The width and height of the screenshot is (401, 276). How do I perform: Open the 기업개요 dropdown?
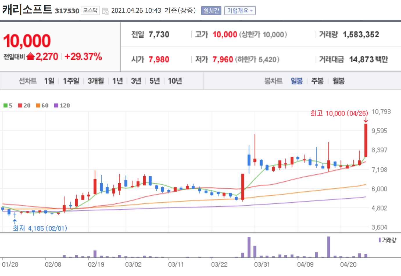click(x=240, y=11)
